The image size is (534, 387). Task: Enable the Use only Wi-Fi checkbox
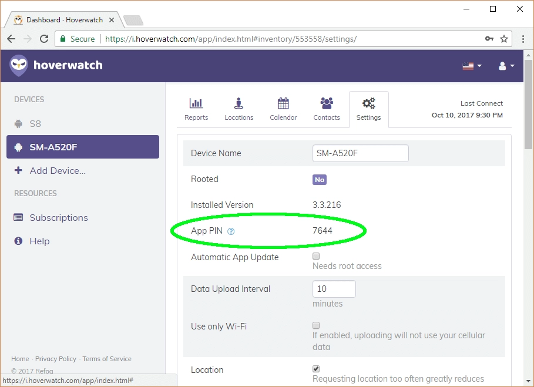[316, 325]
